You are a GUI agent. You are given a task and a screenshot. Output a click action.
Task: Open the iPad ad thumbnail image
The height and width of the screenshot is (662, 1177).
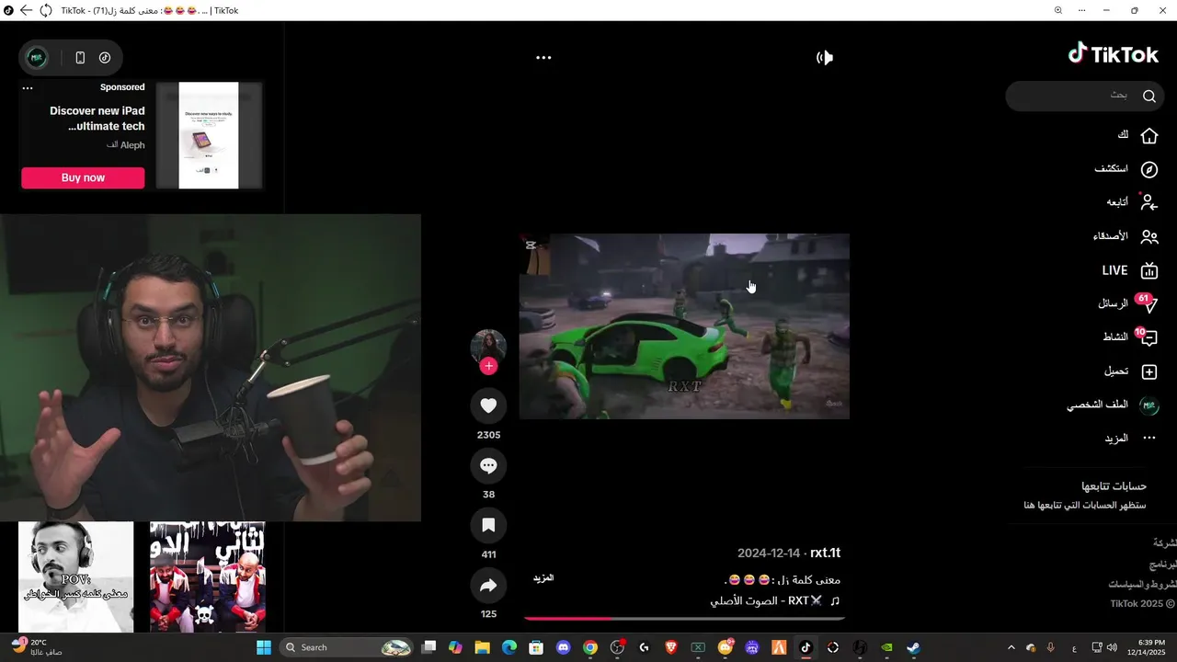tap(209, 135)
